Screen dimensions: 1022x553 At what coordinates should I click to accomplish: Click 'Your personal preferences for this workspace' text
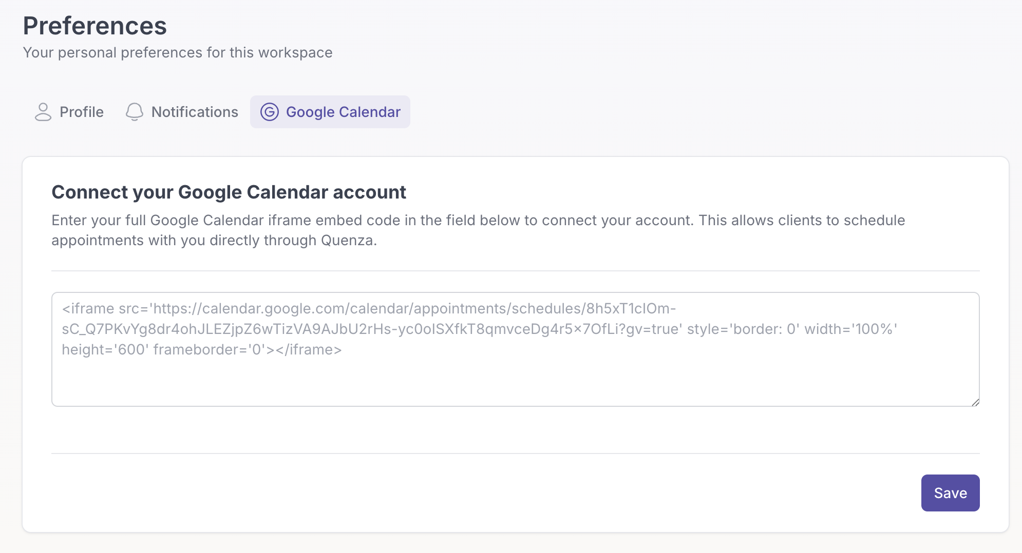178,53
